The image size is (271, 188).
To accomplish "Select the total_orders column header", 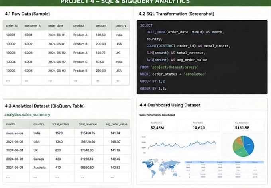I will (x=61, y=124).
